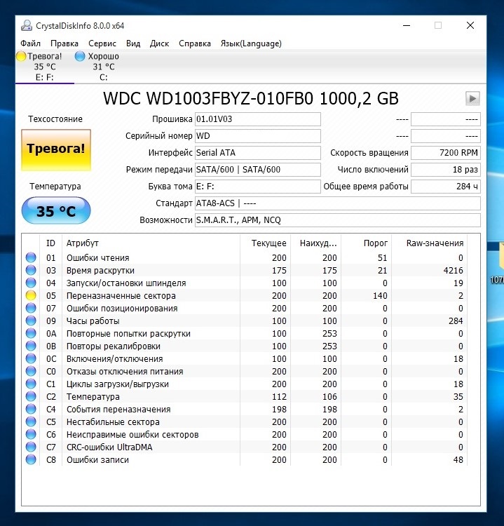The image size is (504, 526).
Task: Click the Прошивка field 01.01V03
Action: click(257, 119)
